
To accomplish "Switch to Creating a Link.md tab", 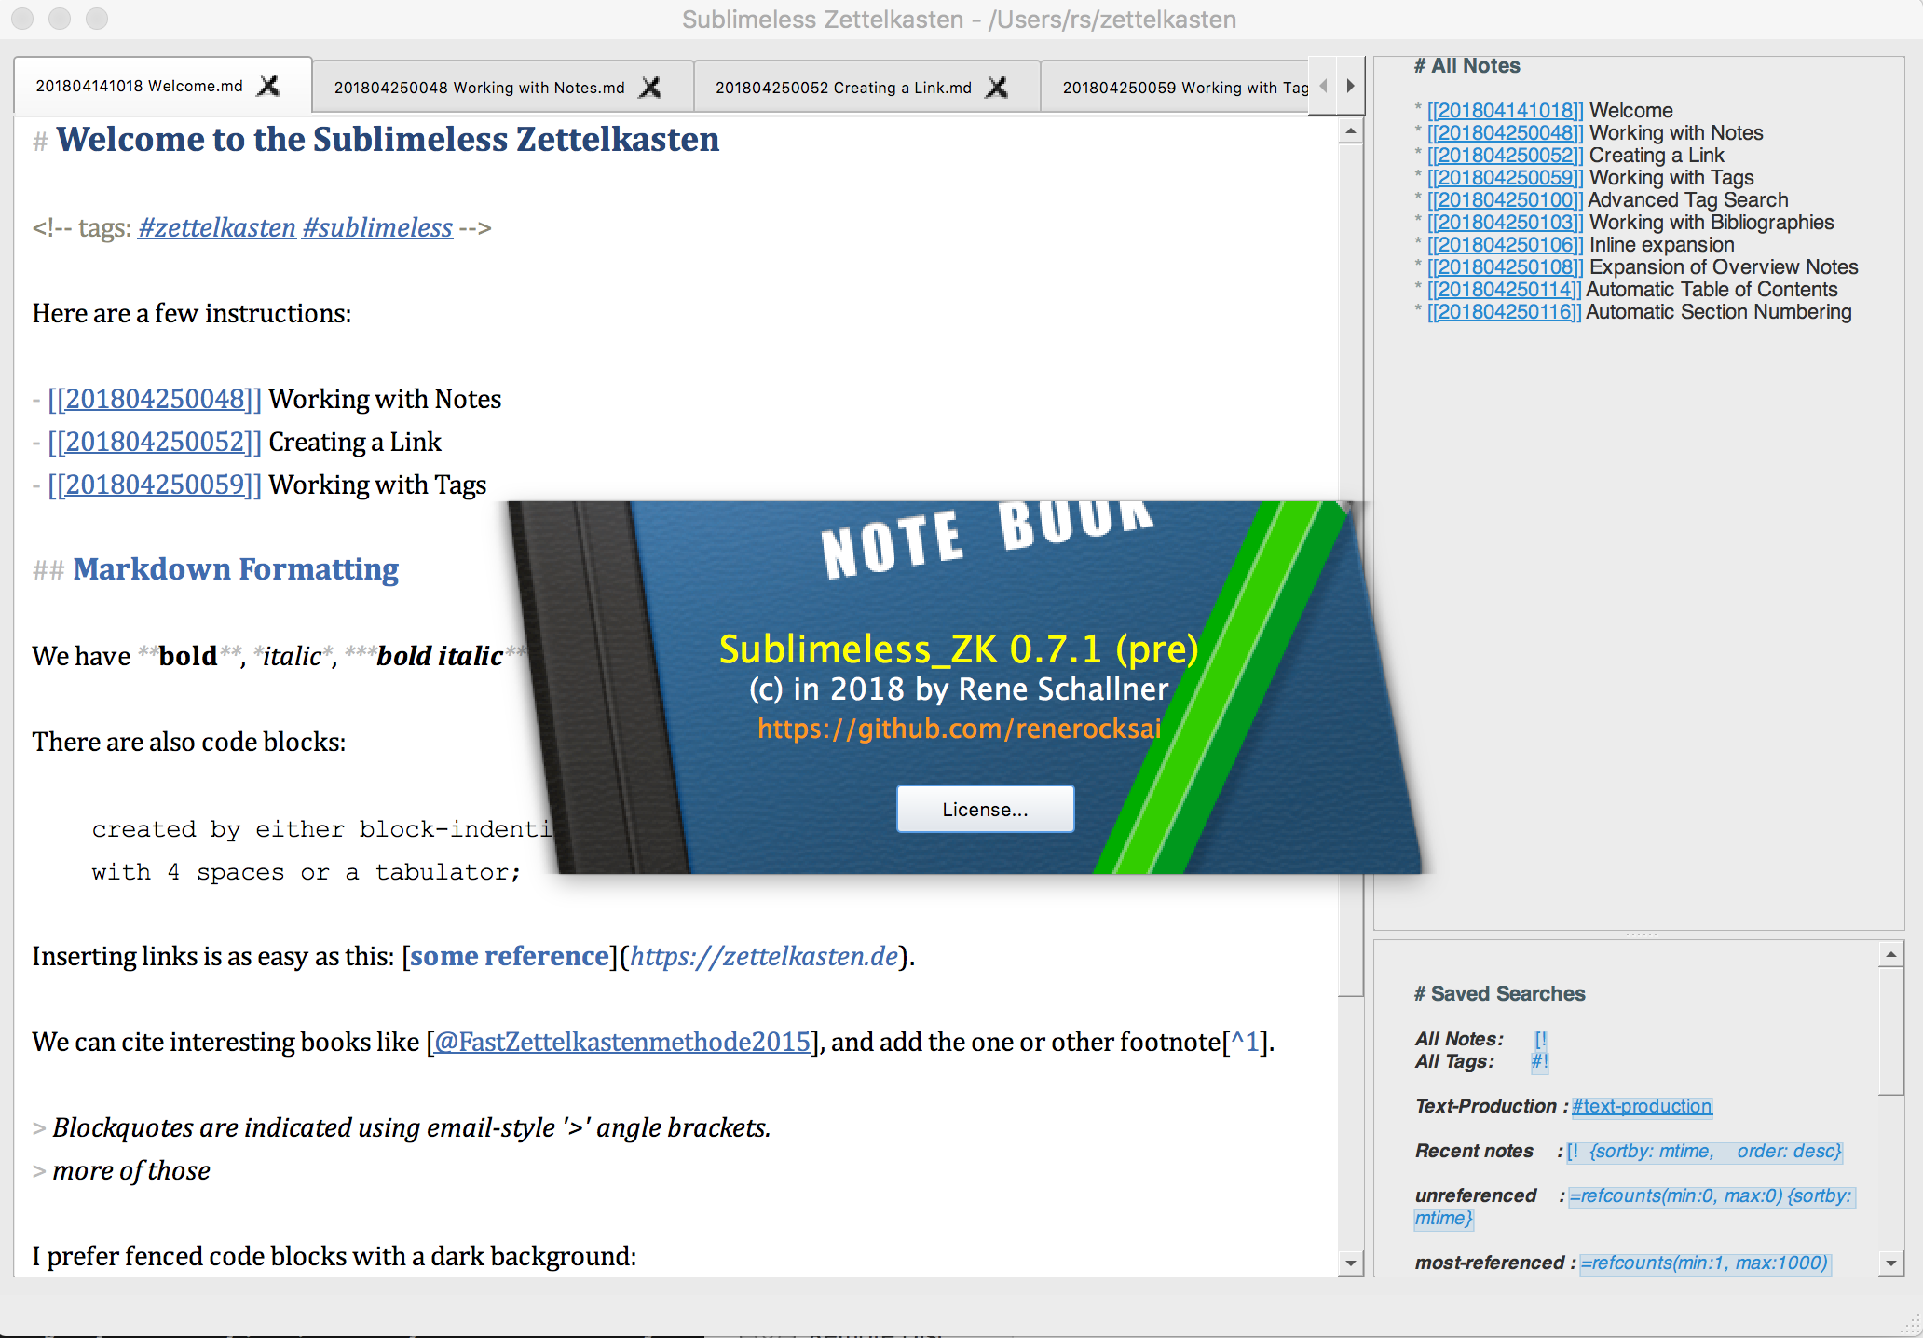I will click(842, 88).
